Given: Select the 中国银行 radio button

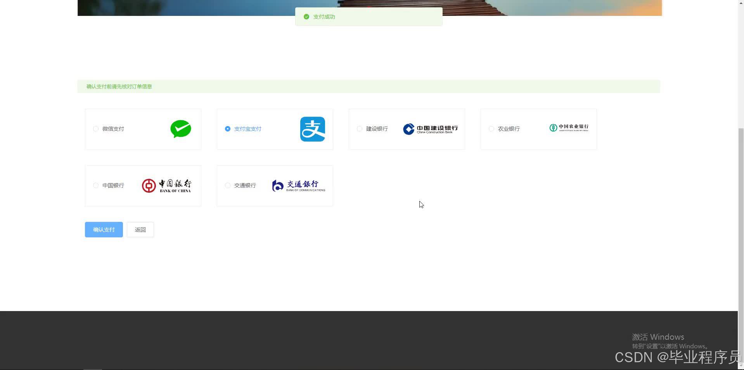Looking at the screenshot, I should click(96, 185).
